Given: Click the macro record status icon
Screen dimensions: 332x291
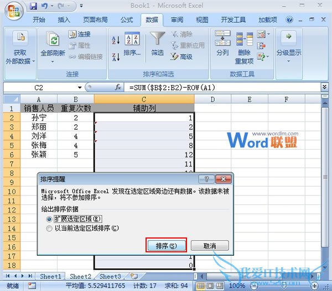Looking at the screenshot, I should [x=32, y=285].
